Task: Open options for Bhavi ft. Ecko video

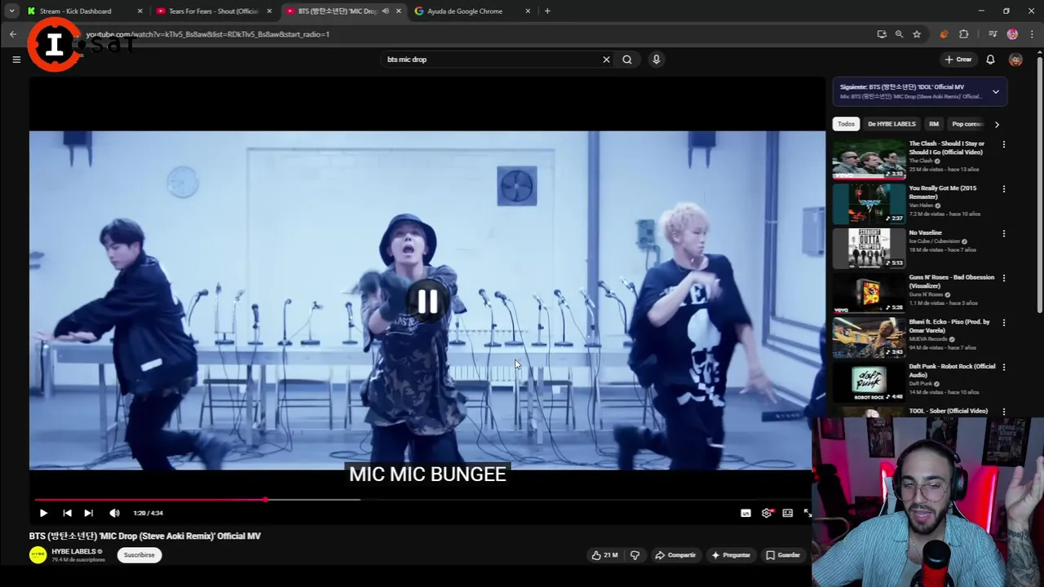Action: (1004, 323)
